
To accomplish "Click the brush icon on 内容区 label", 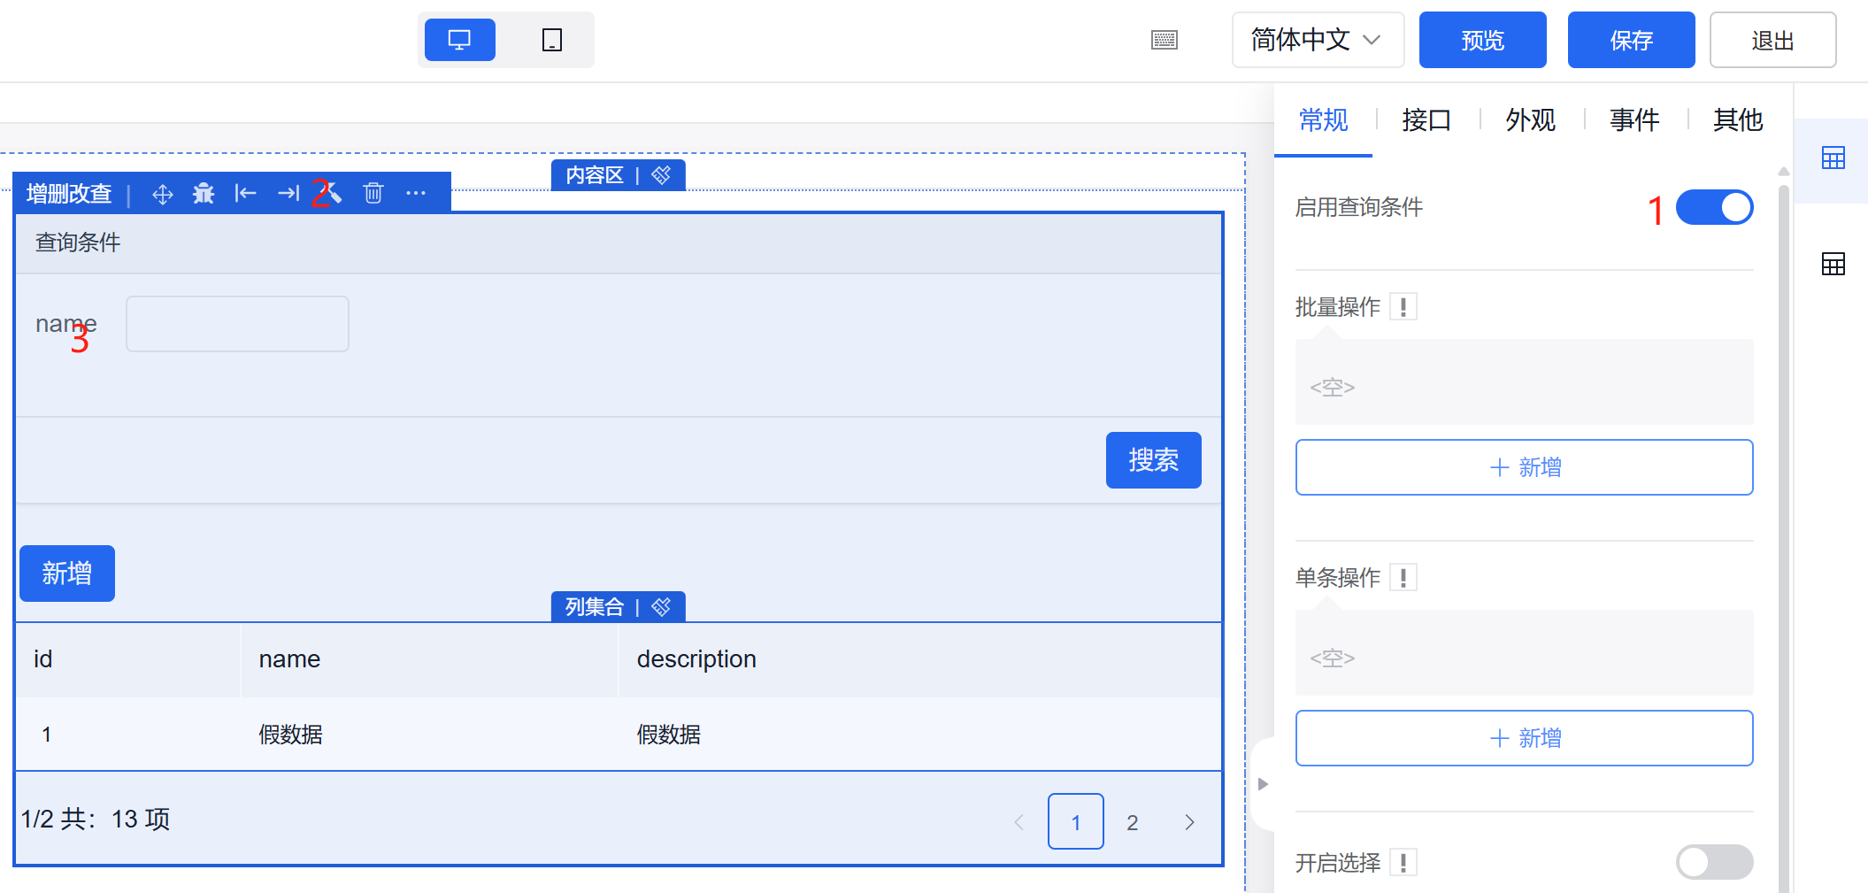I will tap(661, 175).
